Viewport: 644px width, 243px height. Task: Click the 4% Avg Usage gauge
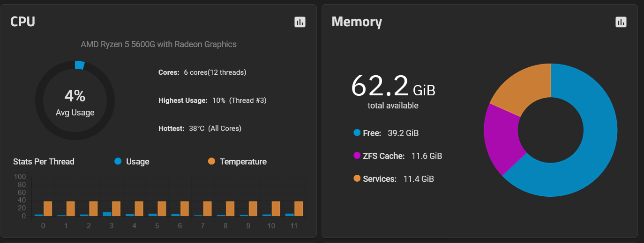[x=75, y=100]
